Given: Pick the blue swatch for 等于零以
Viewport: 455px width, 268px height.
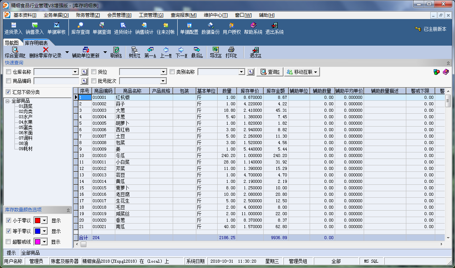Looking at the screenshot, I should (x=37, y=231).
